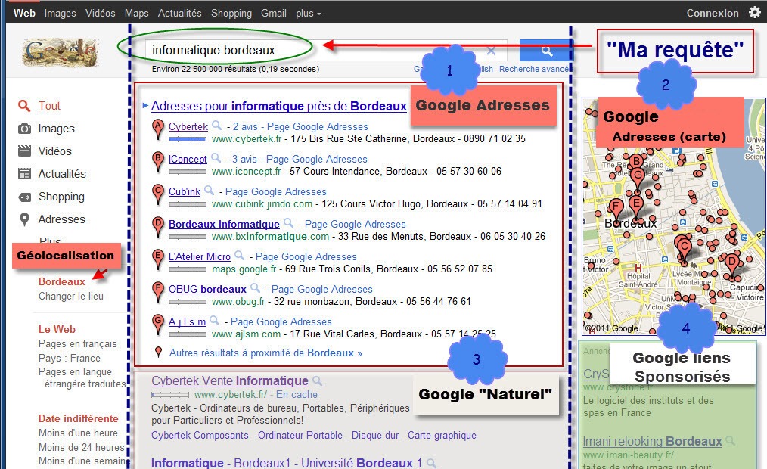Select Pays : France filter
This screenshot has width=767, height=469.
(x=70, y=358)
